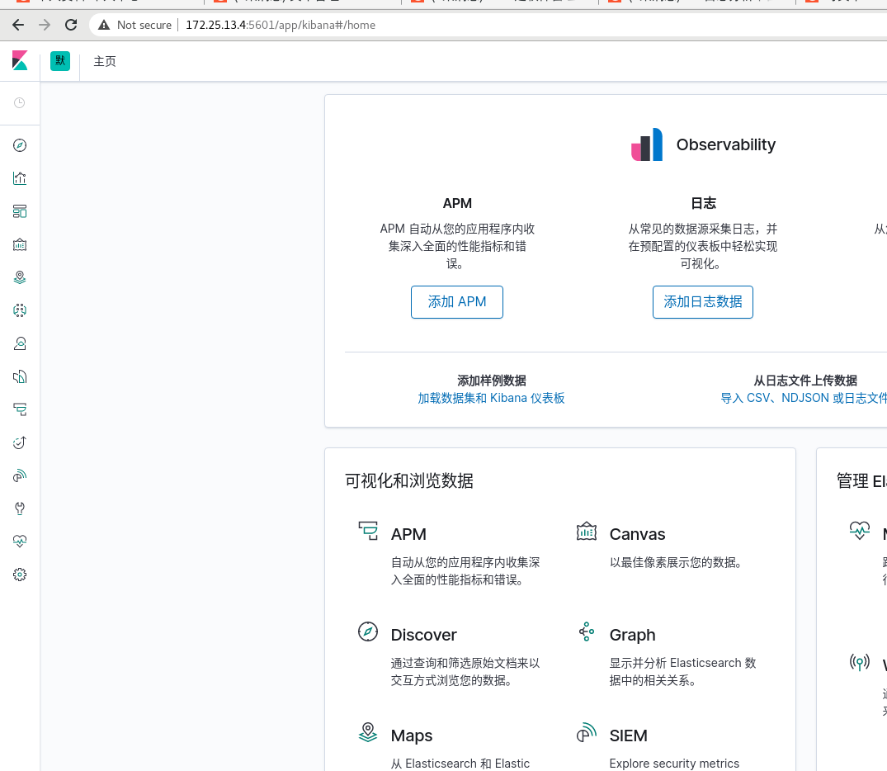The image size is (887, 771).
Task: Click the browser address bar URL
Action: [x=281, y=25]
